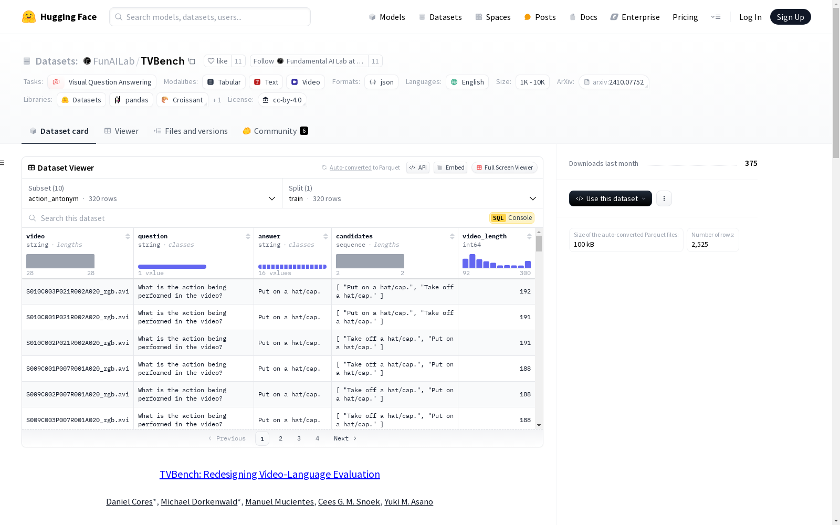Open the left sidebar table of contents icon
Viewport: 840px width, 525px height.
pos(3,163)
